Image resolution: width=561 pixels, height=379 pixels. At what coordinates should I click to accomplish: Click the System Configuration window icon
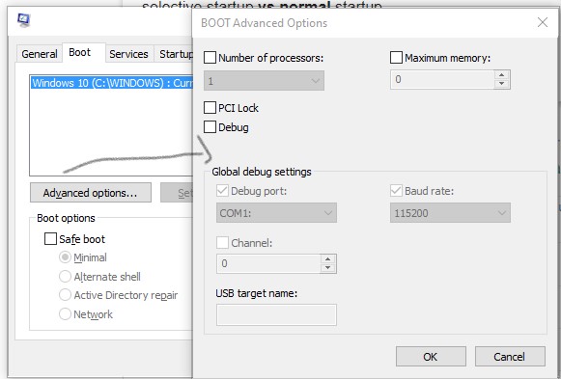(23, 20)
